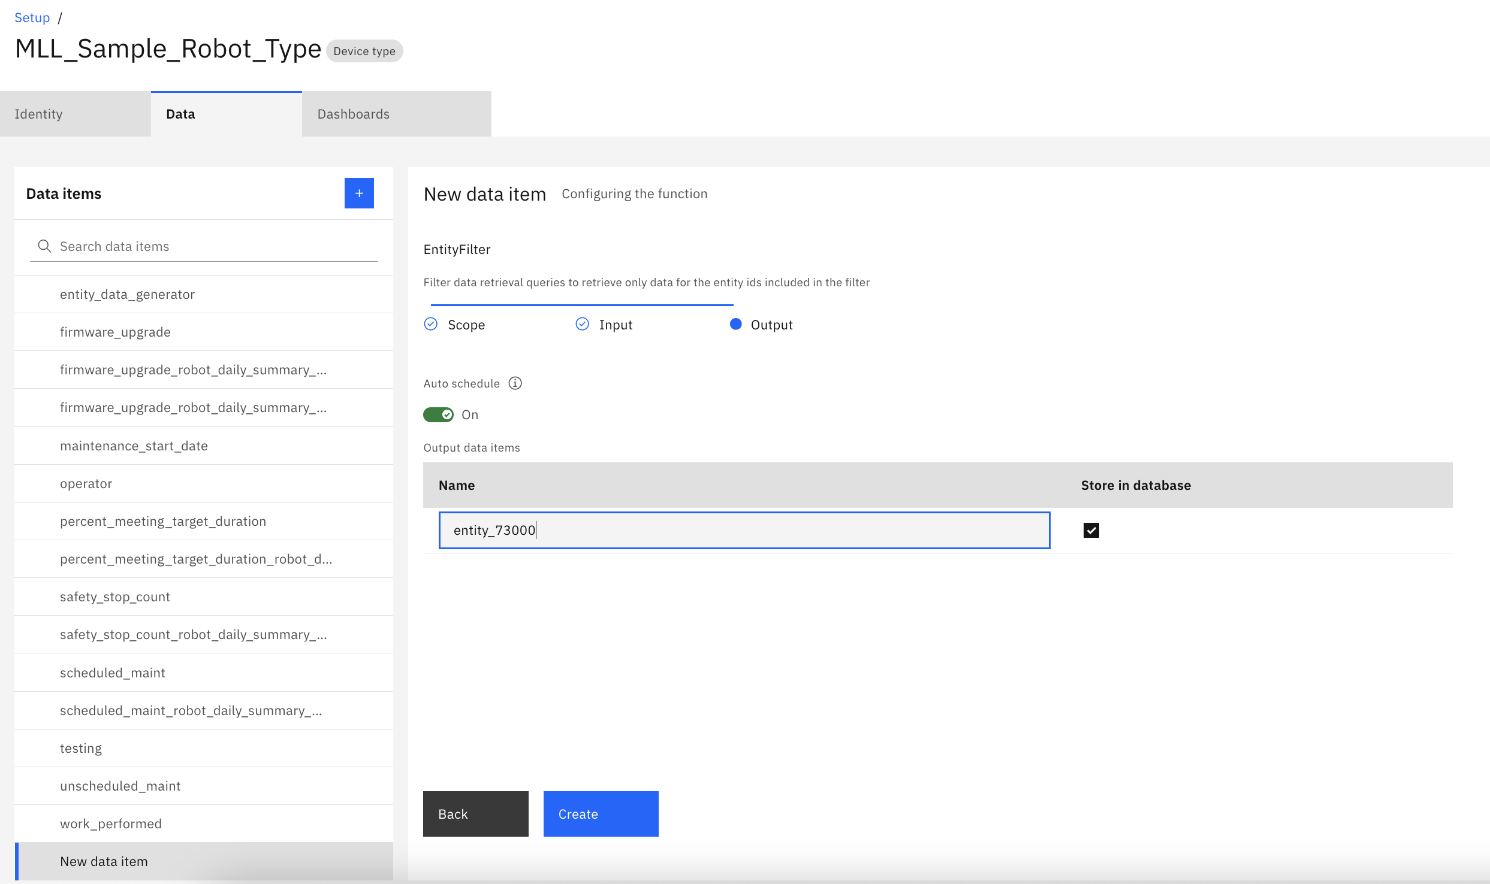
Task: Follow the Setup breadcrumb link
Action: point(32,17)
